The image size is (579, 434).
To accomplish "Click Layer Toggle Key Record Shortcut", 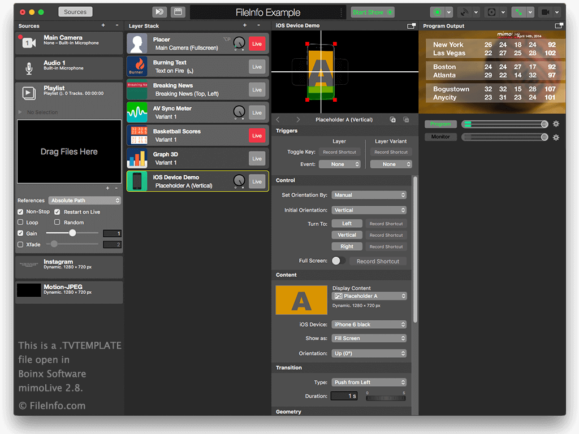I will 339,152.
